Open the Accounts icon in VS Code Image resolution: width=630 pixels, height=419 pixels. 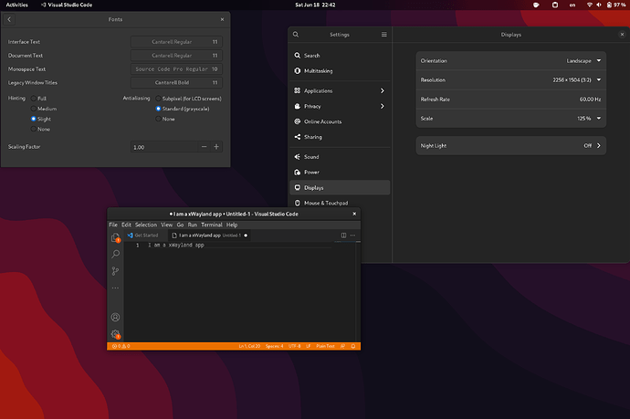pos(115,318)
